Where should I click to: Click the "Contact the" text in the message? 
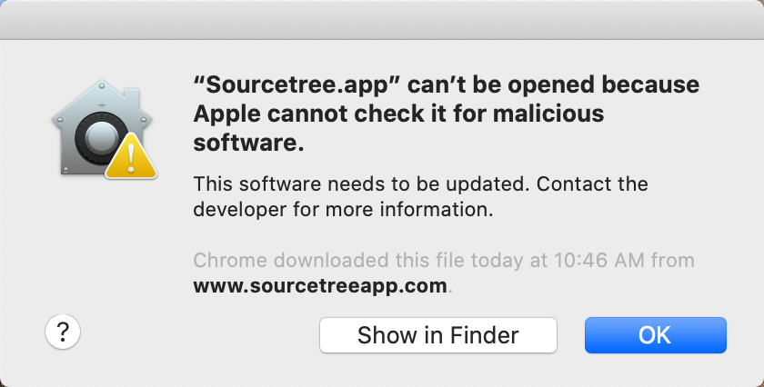tap(592, 184)
